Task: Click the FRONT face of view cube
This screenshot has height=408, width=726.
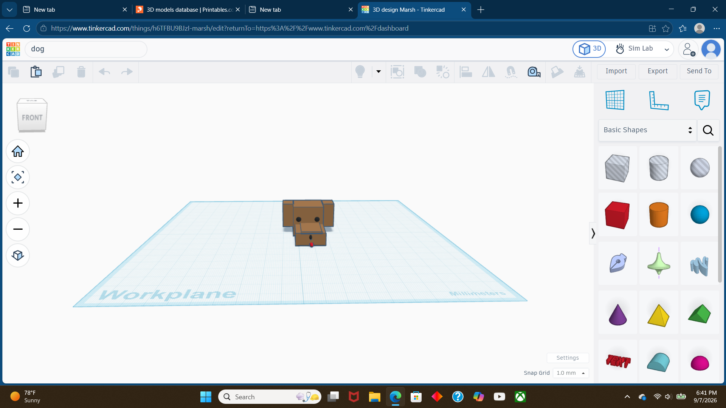Action: [32, 117]
